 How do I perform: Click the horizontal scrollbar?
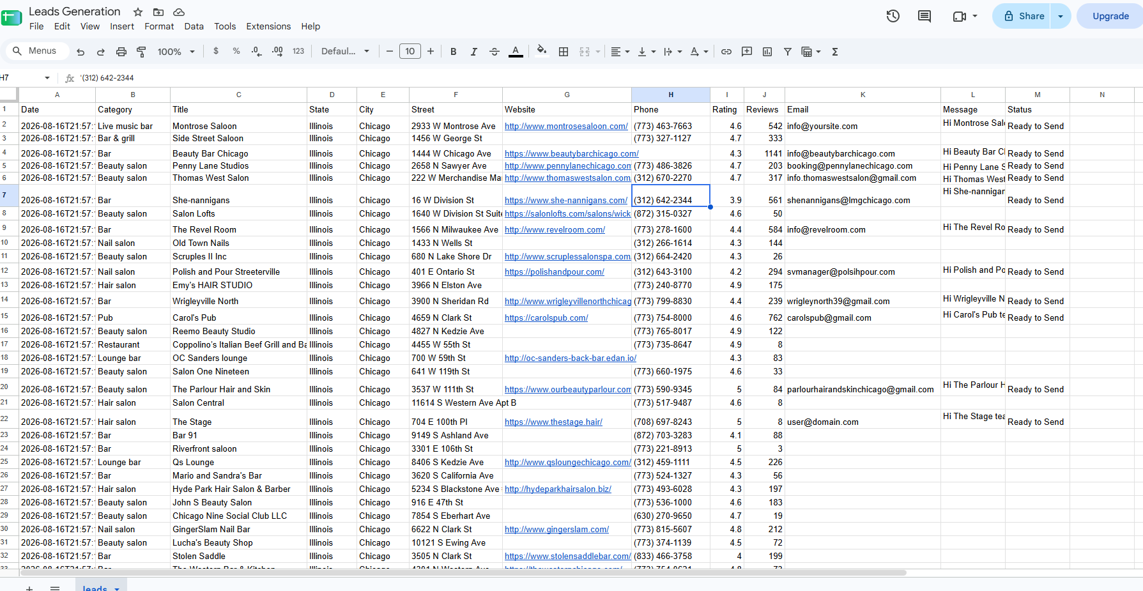464,572
